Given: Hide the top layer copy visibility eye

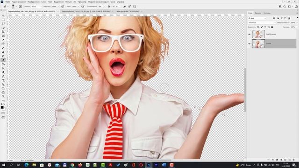Looking at the screenshot, I should (249, 34).
